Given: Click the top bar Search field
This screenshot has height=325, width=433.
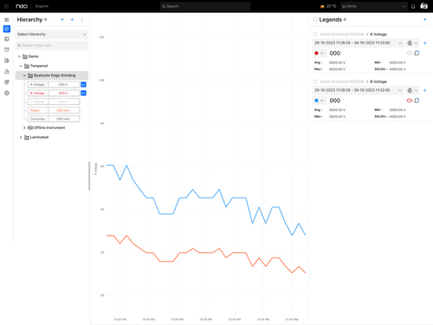Looking at the screenshot, I should tap(205, 6).
